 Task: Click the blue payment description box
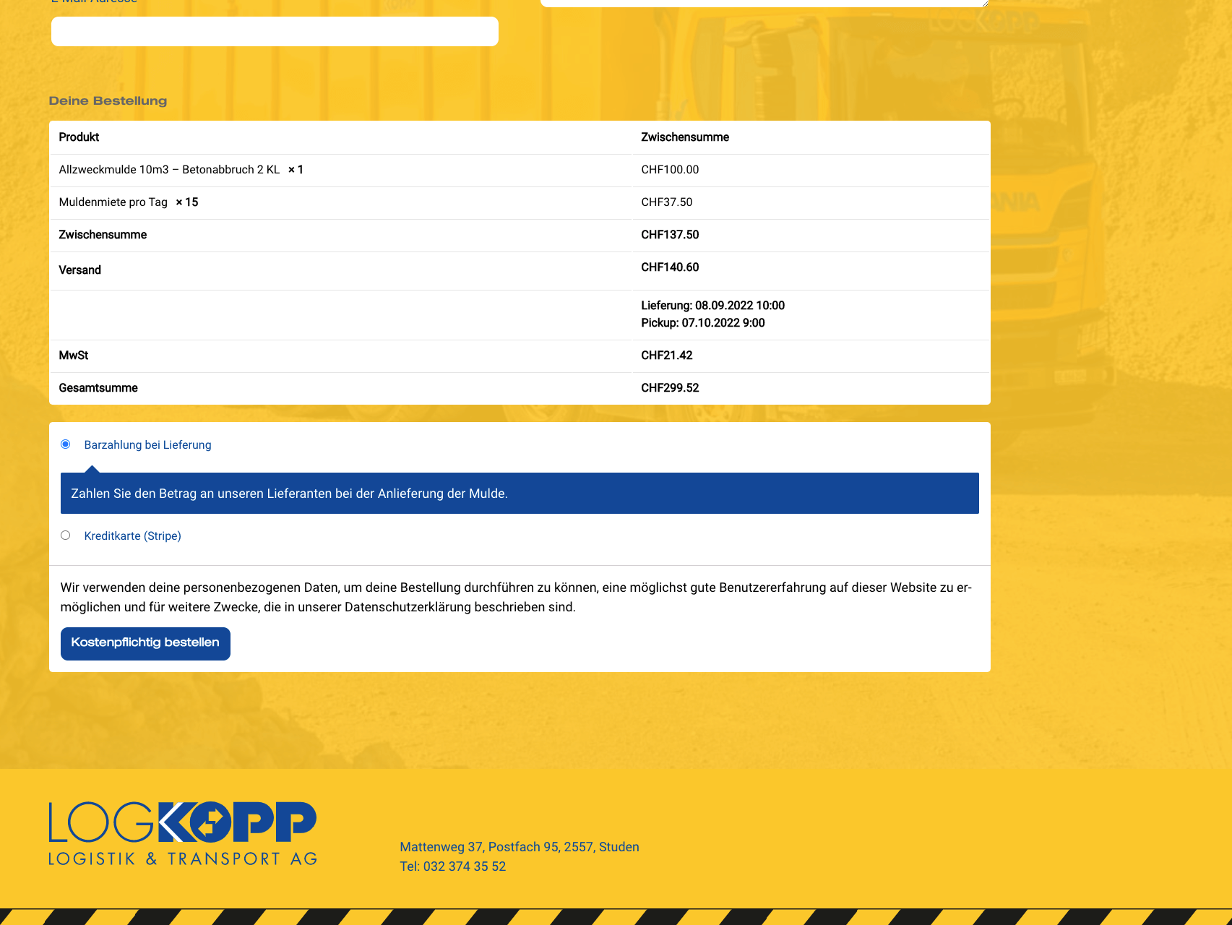(520, 494)
